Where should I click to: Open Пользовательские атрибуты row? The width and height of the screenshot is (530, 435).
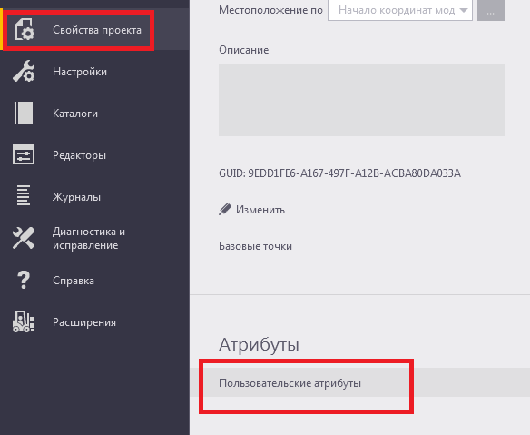point(359,383)
